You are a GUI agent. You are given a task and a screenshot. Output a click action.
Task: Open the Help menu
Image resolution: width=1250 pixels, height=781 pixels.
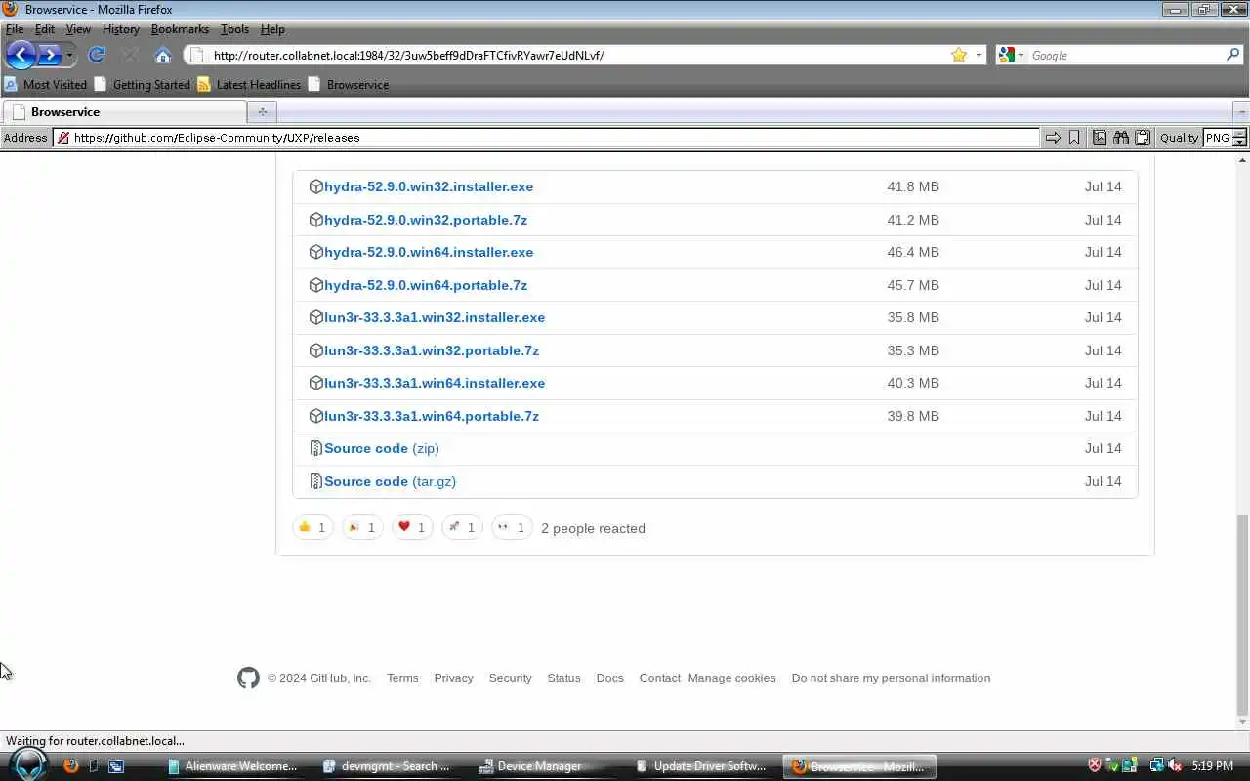272,29
